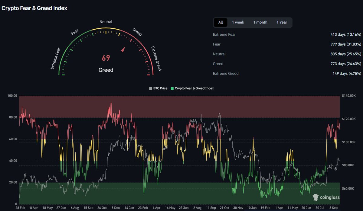Click the Neutral row label in the statistics list

[x=219, y=54]
